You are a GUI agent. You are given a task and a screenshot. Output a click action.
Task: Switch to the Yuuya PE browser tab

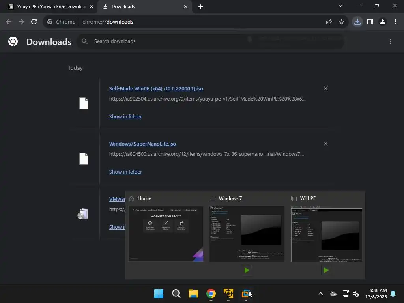(x=49, y=7)
